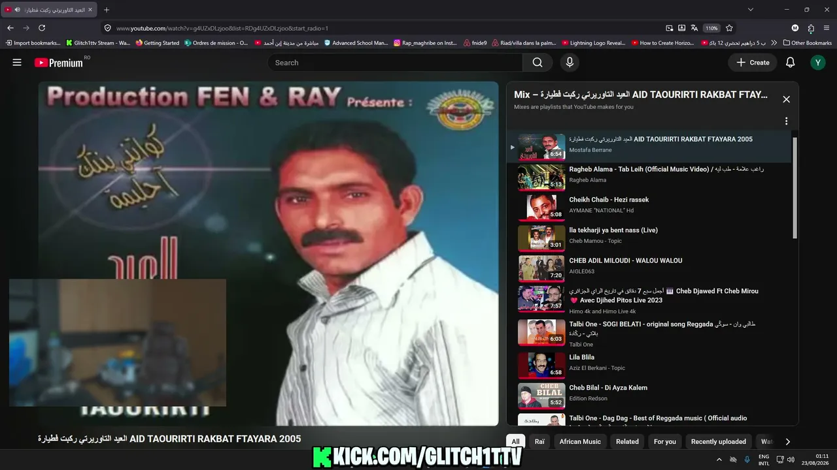837x470 pixels.
Task: Open a new browser tab
Action: pos(107,10)
